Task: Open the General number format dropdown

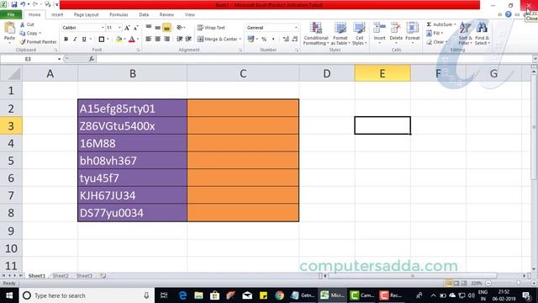Action: pyautogui.click(x=296, y=28)
